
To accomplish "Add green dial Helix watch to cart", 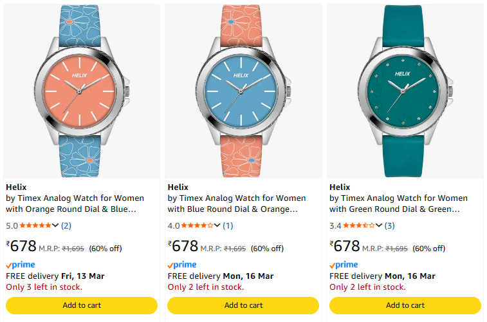I will (x=405, y=305).
